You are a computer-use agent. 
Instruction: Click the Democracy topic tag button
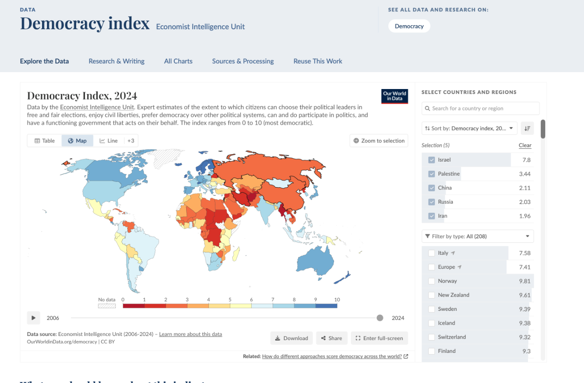tap(409, 26)
